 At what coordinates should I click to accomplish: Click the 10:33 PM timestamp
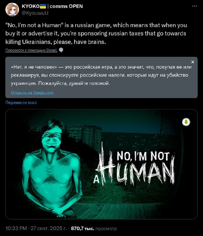(16, 228)
